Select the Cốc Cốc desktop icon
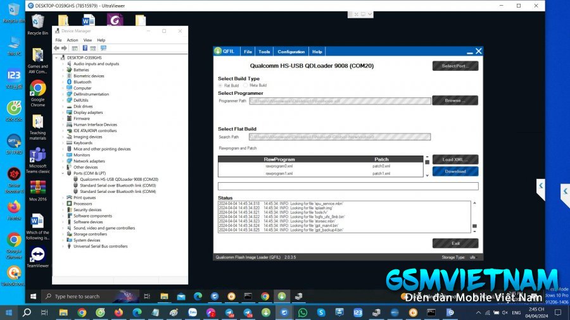This screenshot has height=320, width=570. pos(14,111)
